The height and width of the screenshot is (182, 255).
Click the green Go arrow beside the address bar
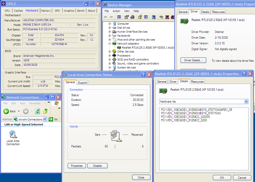(51, 119)
